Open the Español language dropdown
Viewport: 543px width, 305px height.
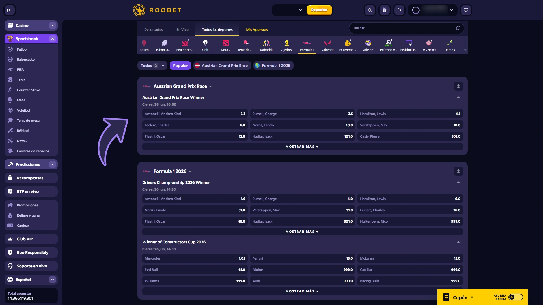coord(53,280)
